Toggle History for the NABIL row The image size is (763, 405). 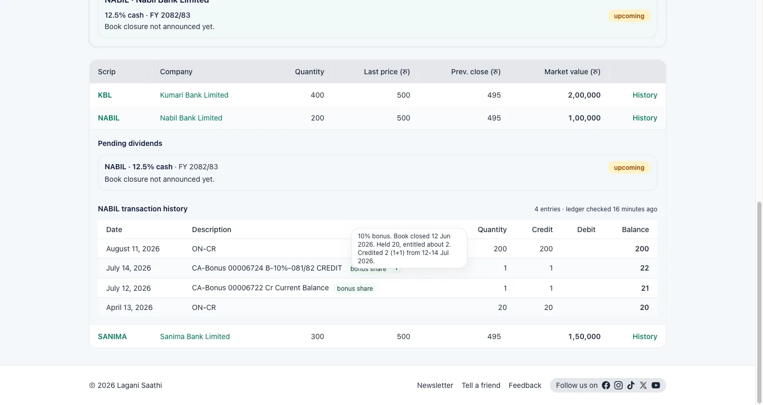pos(645,118)
